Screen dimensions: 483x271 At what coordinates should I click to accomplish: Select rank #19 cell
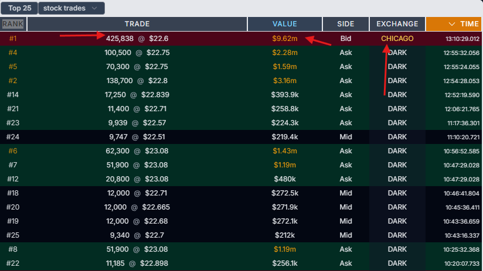coord(13,221)
